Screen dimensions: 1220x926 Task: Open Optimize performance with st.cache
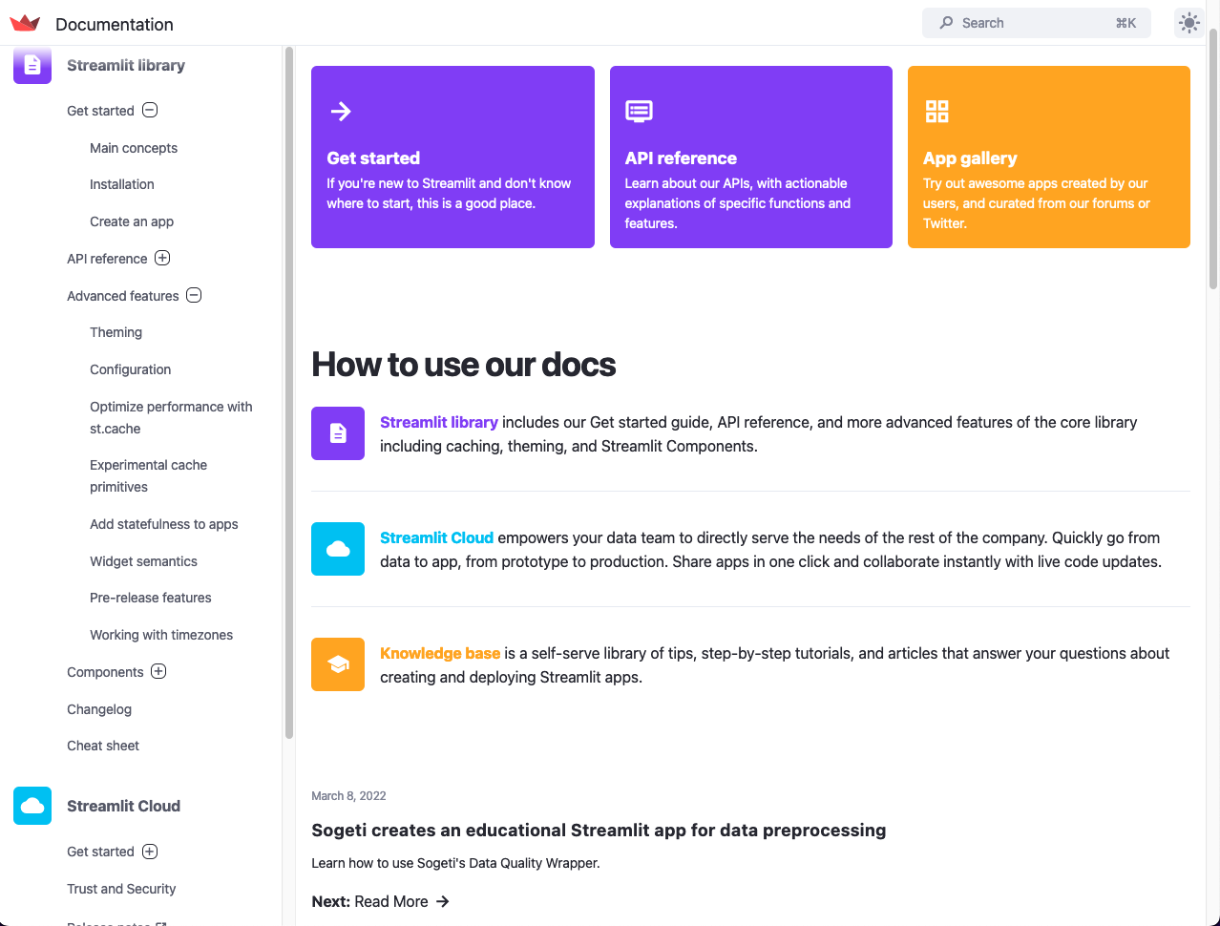click(x=171, y=417)
